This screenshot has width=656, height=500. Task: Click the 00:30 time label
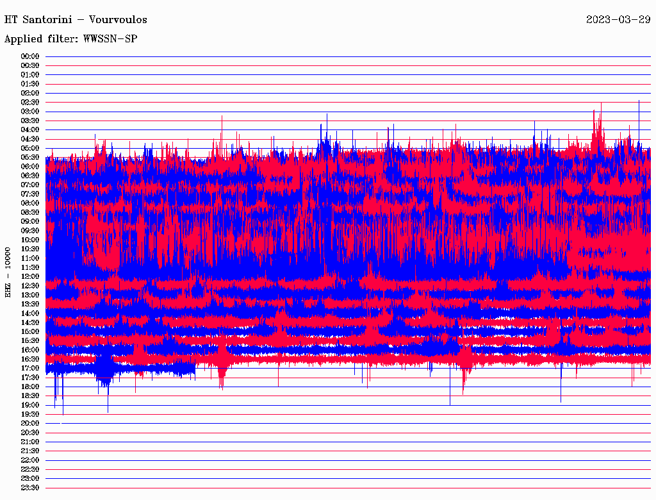click(30, 65)
